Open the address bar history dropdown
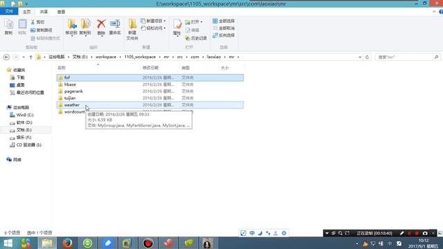 tap(360, 57)
